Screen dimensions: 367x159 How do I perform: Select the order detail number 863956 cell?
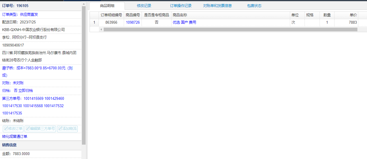111,22
